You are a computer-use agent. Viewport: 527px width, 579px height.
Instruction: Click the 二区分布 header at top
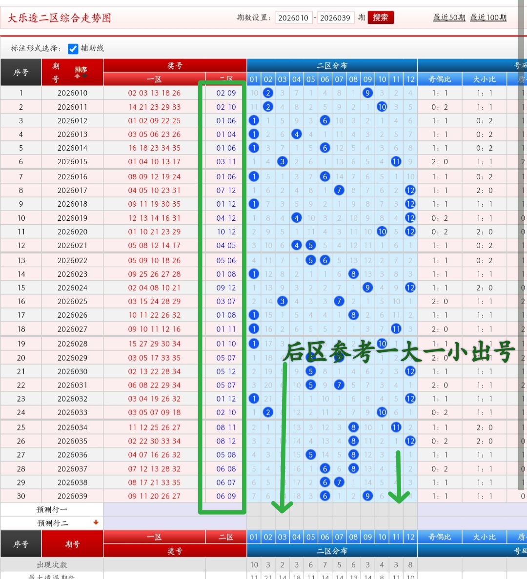[x=332, y=65]
